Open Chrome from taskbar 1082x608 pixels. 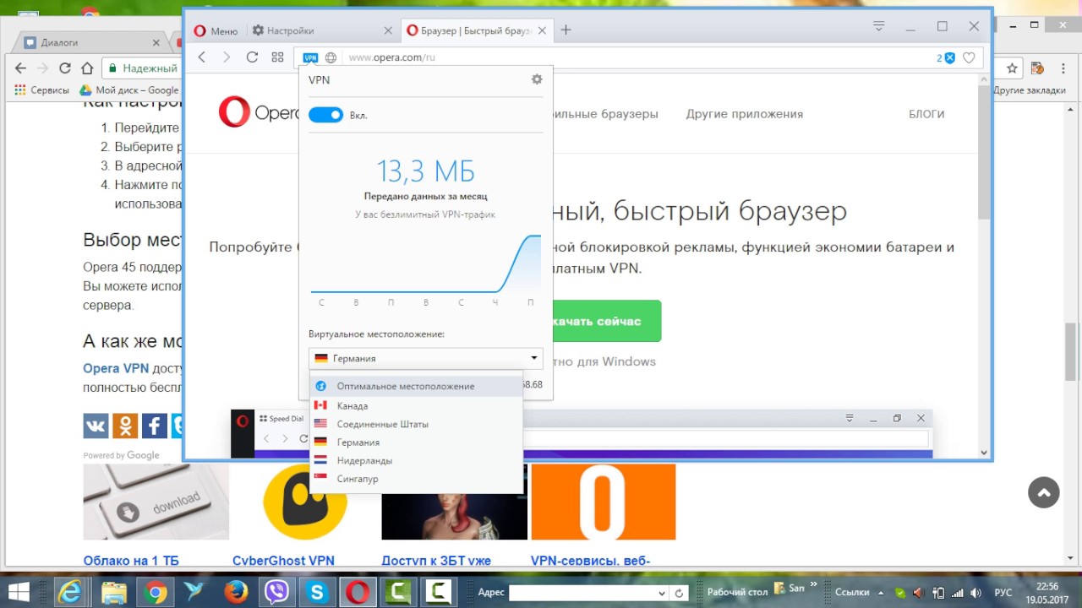pos(154,593)
